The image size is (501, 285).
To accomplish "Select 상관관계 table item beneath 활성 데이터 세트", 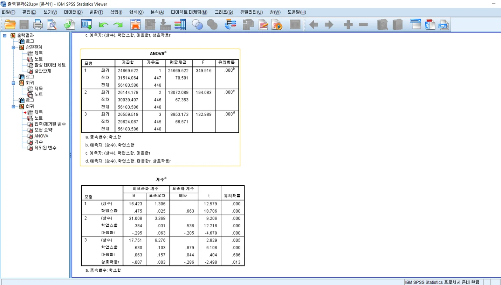I will (x=43, y=71).
